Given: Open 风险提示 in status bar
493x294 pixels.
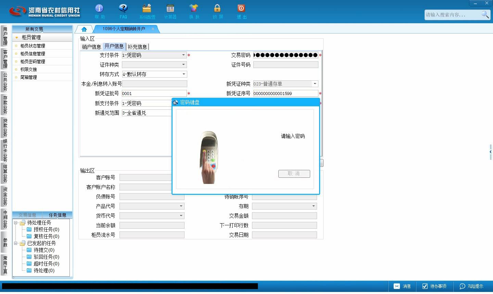Looking at the screenshot, I should click(x=471, y=286).
